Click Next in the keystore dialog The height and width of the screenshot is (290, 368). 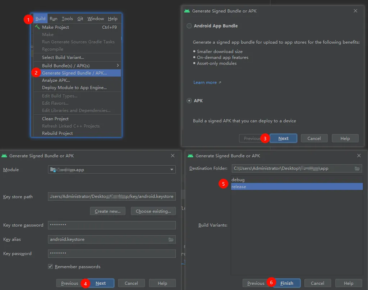[101, 283]
